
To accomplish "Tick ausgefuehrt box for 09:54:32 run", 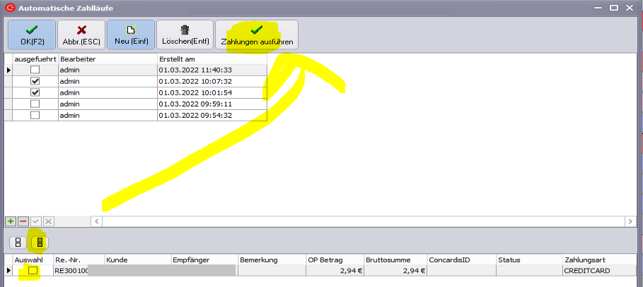I will click(x=34, y=115).
